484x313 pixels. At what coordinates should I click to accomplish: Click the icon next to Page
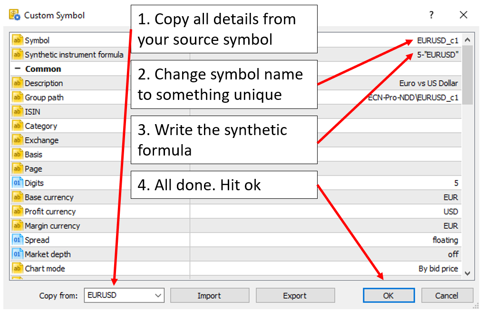tap(17, 168)
